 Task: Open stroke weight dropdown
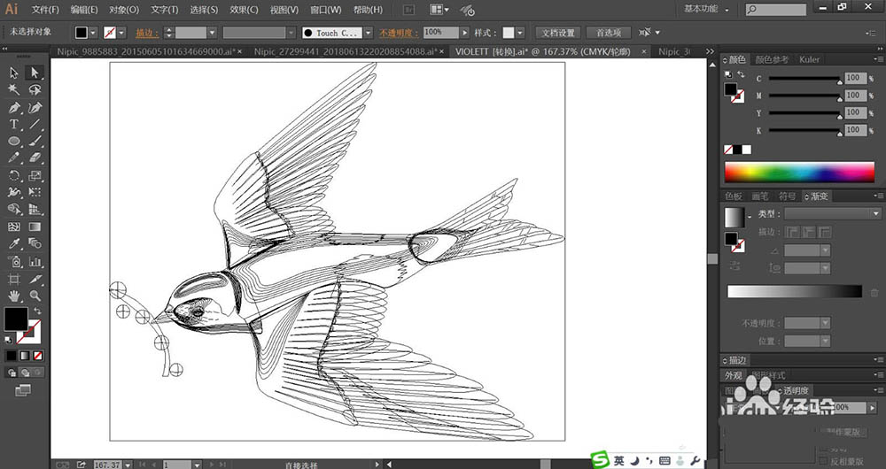tap(212, 33)
